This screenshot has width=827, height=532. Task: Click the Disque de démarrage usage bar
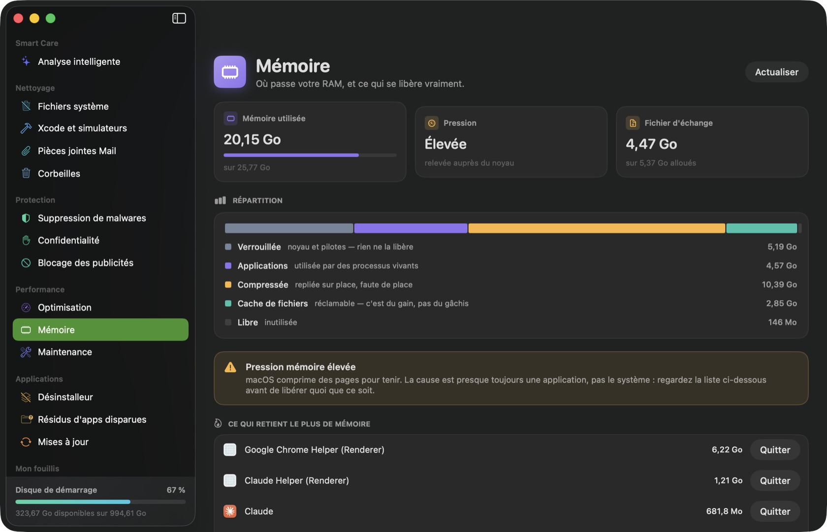(100, 502)
